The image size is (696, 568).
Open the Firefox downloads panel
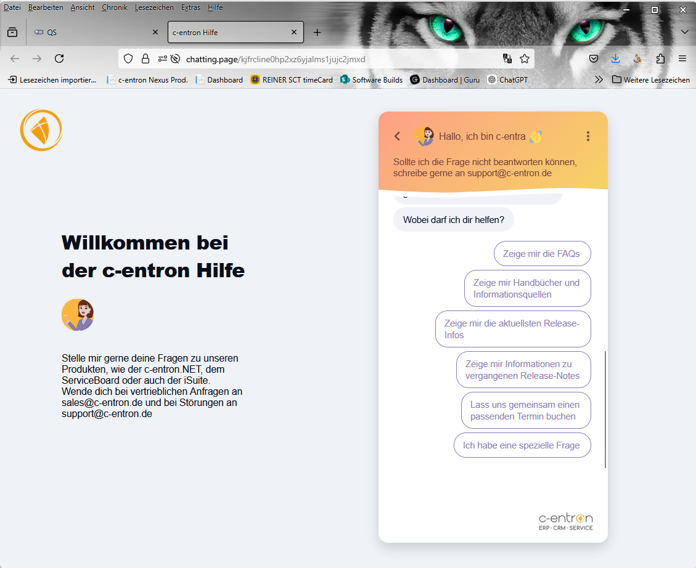tap(615, 59)
